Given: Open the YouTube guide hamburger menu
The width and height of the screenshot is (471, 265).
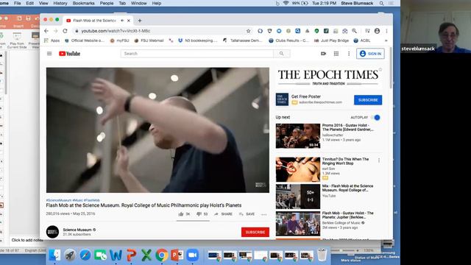Looking at the screenshot, I should pos(49,54).
